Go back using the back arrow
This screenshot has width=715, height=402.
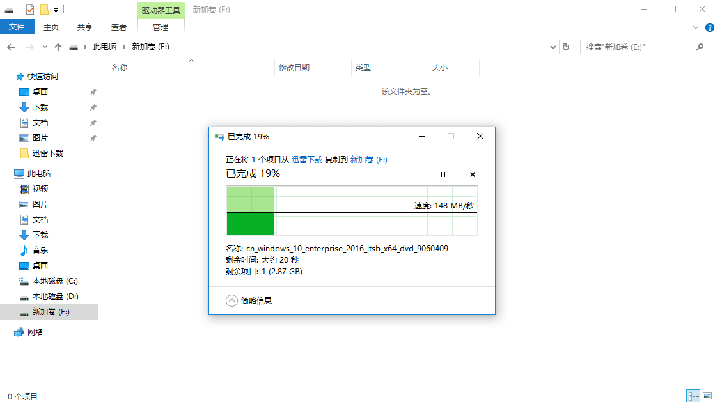point(11,47)
